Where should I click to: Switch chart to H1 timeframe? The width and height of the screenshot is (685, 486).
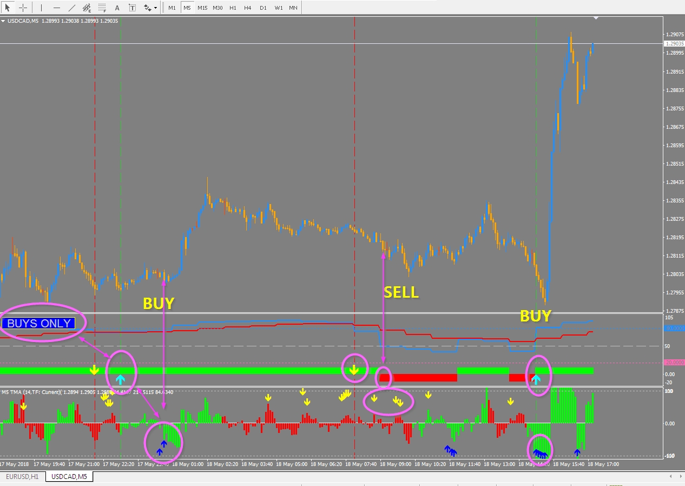tap(233, 8)
